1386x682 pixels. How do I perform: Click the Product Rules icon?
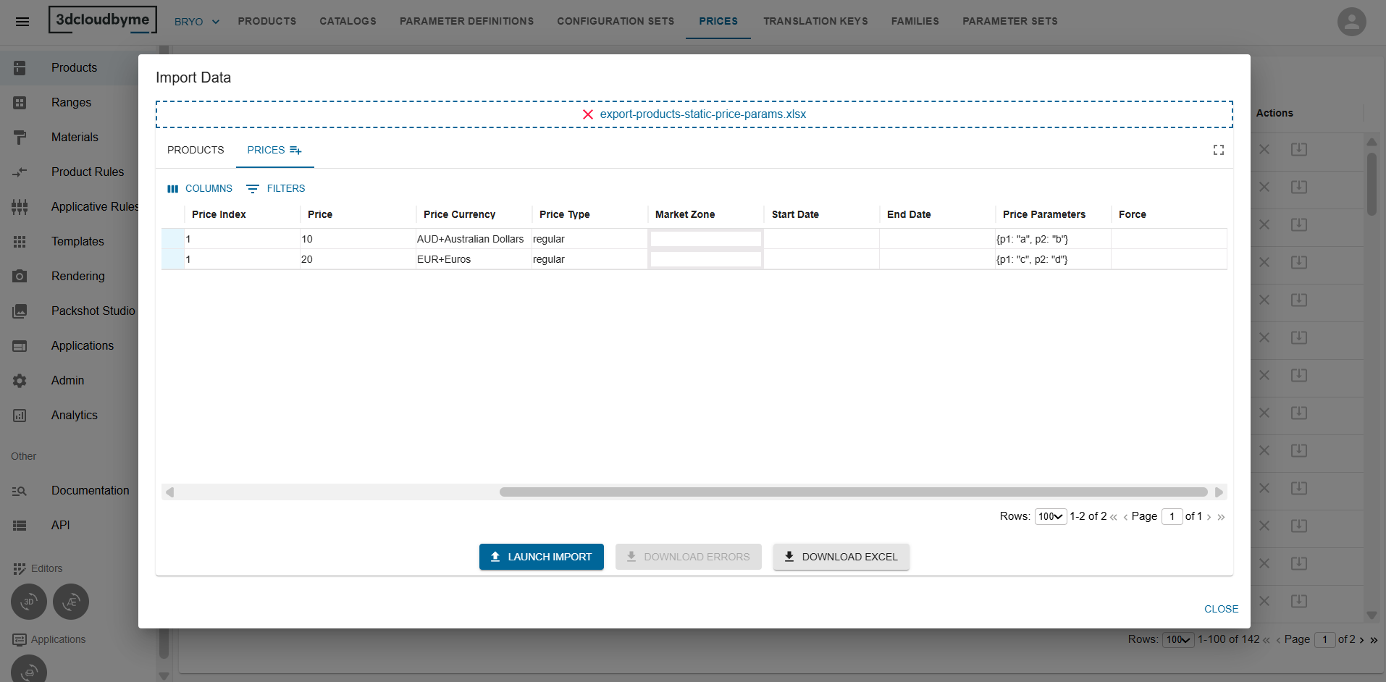point(20,172)
